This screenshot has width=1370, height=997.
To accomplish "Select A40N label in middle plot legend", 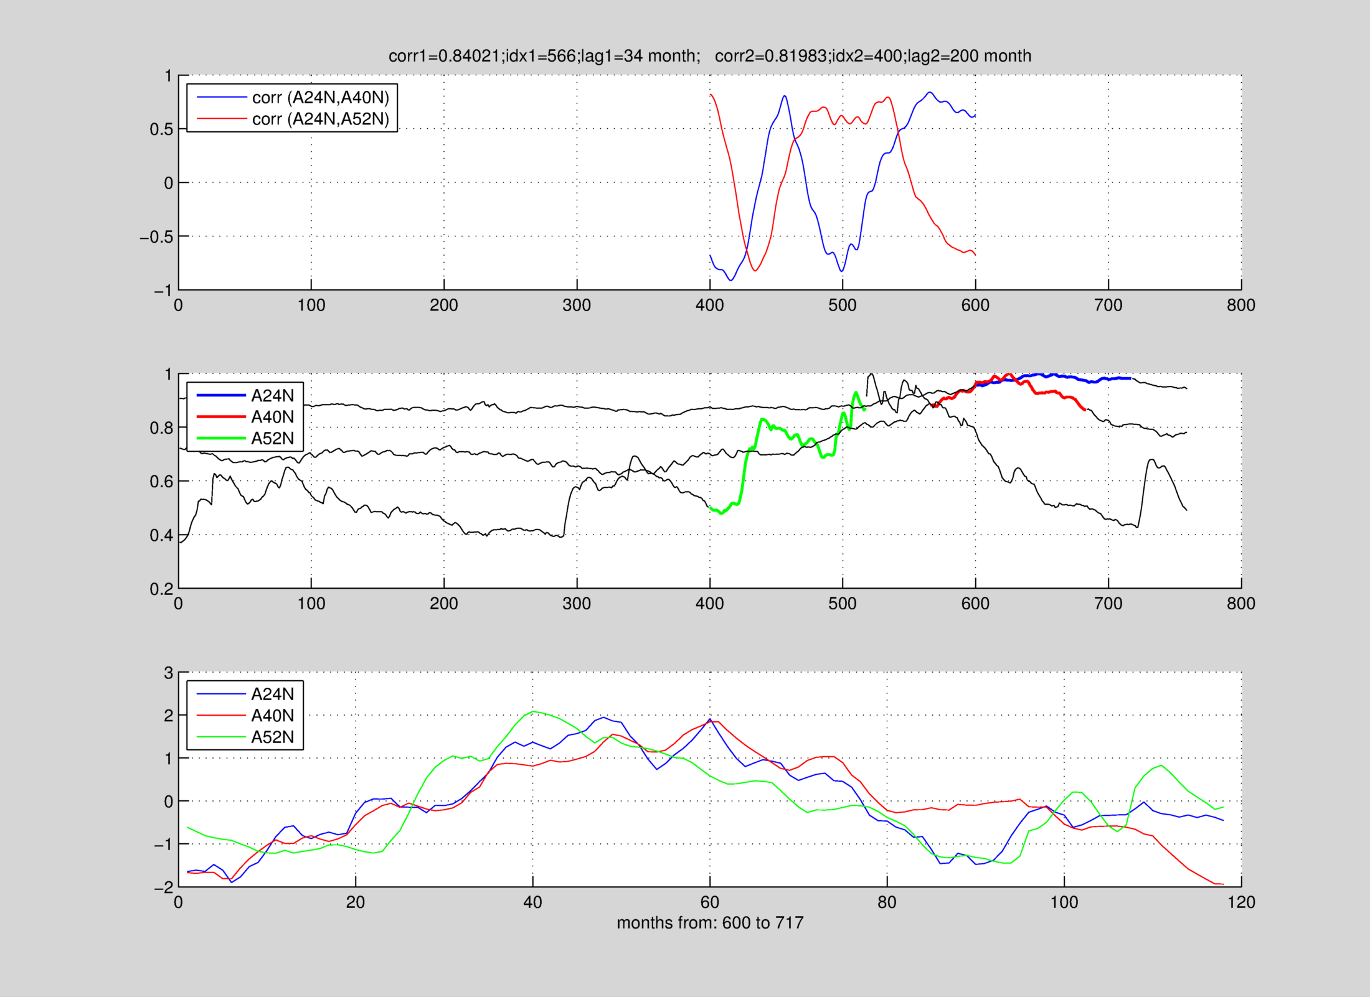I will coord(272,417).
